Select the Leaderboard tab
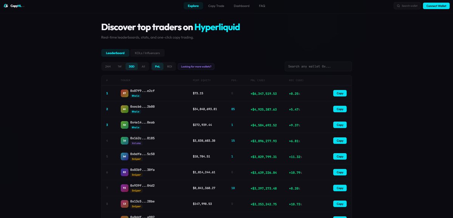The height and width of the screenshot is (218, 453). 115,53
